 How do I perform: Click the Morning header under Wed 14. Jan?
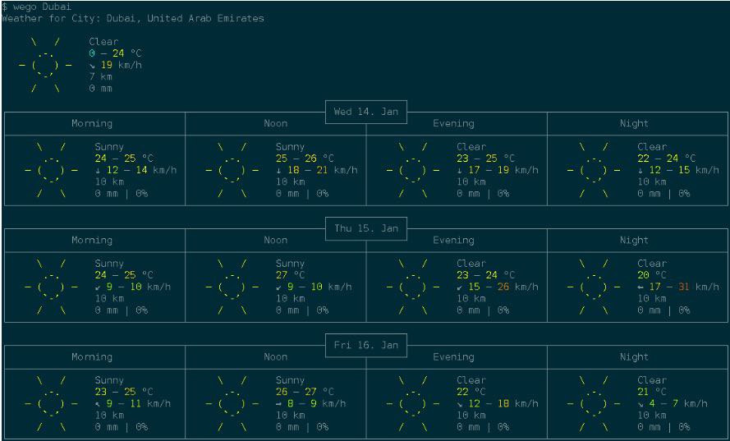click(x=92, y=124)
